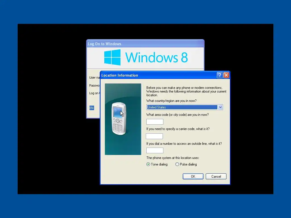This screenshot has height=218, width=291.
Task: Click the Log On to Windows title bar
Action: (x=145, y=44)
